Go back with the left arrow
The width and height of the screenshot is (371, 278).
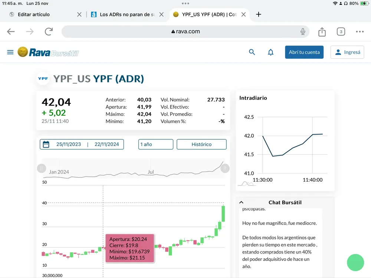[x=11, y=32]
